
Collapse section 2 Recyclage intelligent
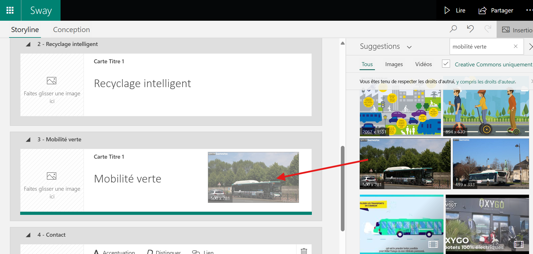[28, 44]
